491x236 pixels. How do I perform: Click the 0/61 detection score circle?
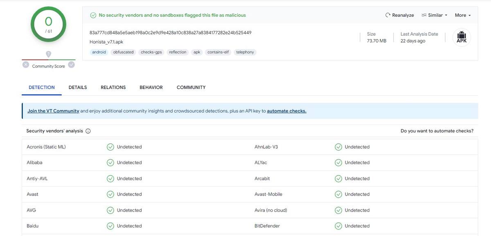[x=48, y=24]
